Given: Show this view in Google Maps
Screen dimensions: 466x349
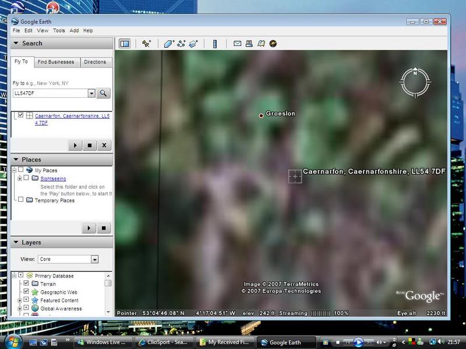Looking at the screenshot, I should 261,44.
